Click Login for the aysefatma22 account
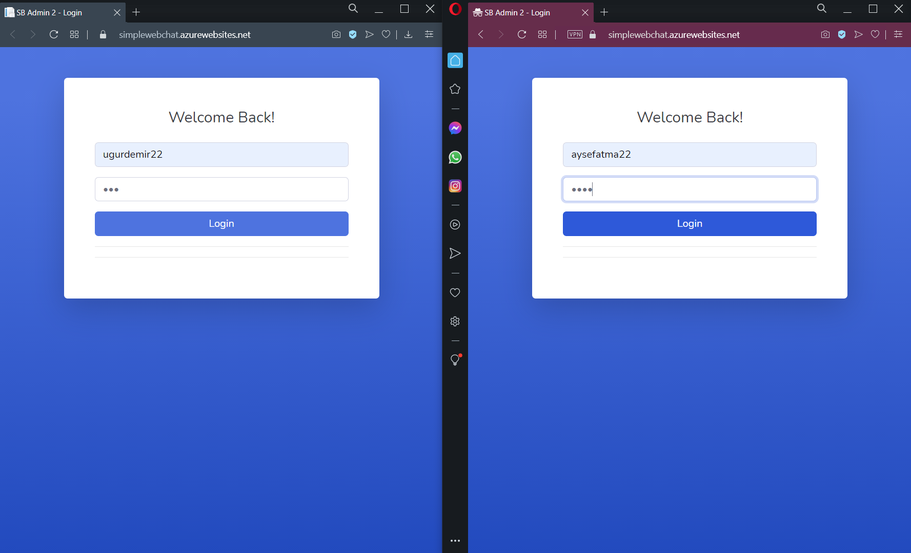Screen dimensions: 911x553 pyautogui.click(x=690, y=224)
